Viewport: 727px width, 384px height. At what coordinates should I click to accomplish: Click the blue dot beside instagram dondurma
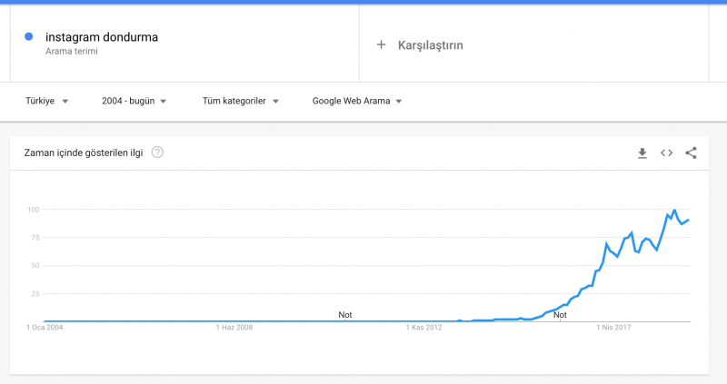pos(29,36)
